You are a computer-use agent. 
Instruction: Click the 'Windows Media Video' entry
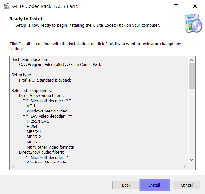point(47,111)
